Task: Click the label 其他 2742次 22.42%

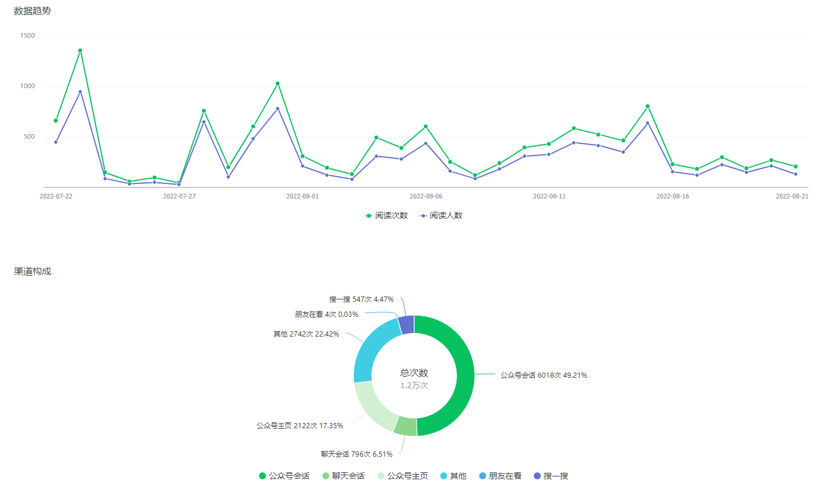Action: pyautogui.click(x=306, y=334)
